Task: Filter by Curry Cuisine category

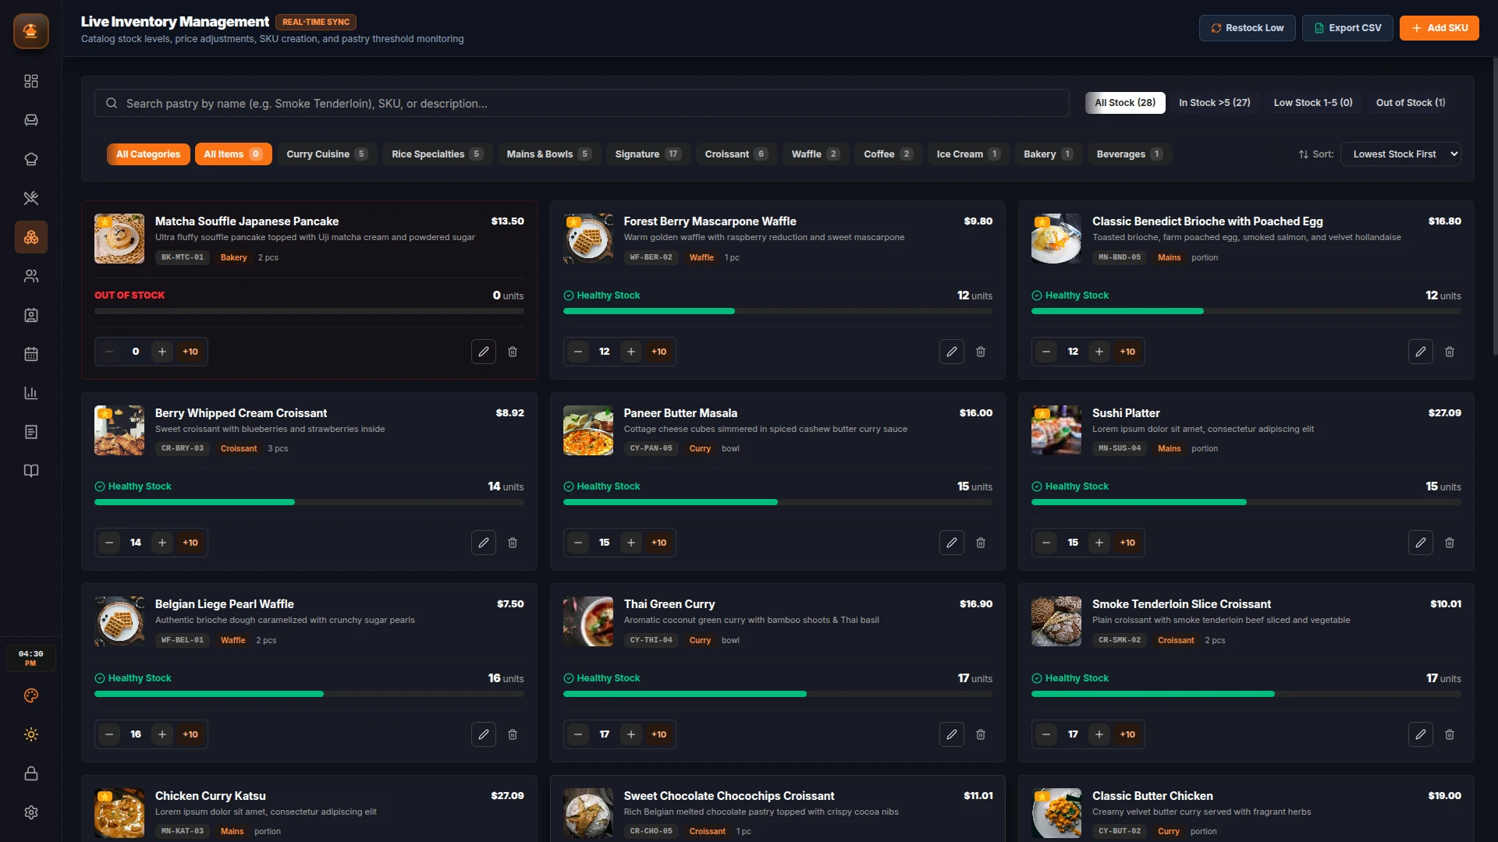Action: click(327, 154)
